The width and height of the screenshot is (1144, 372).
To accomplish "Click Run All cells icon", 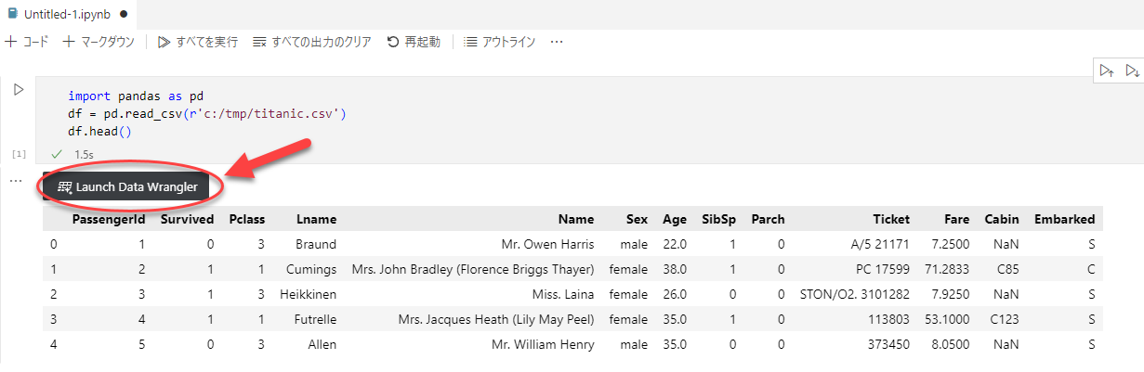I will click(197, 42).
